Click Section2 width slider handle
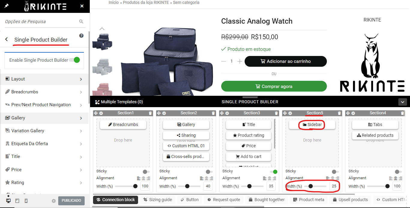Screen dimensions: 410x208 click(x=187, y=186)
